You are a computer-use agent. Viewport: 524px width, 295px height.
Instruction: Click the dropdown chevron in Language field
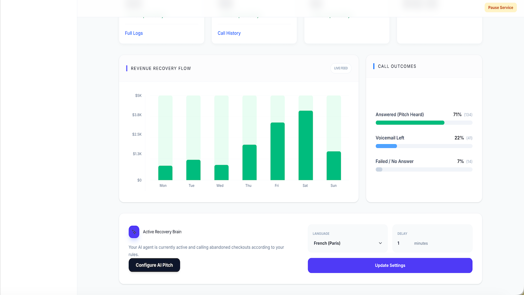[x=380, y=243]
